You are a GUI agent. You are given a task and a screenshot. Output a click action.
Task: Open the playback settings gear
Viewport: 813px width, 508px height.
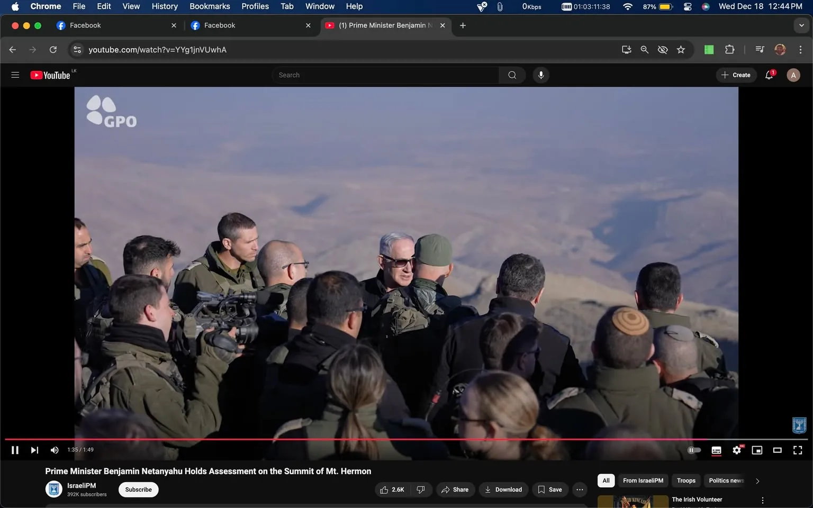tap(736, 450)
